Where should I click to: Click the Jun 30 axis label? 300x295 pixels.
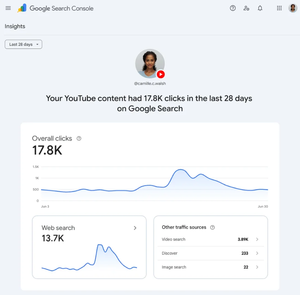pyautogui.click(x=263, y=206)
